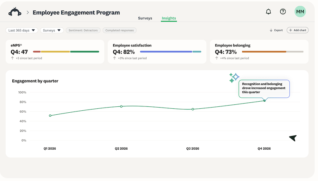Select the Insights tab

pos(169,18)
